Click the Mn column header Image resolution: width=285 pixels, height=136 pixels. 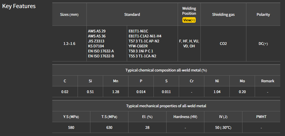pyautogui.click(x=115, y=81)
